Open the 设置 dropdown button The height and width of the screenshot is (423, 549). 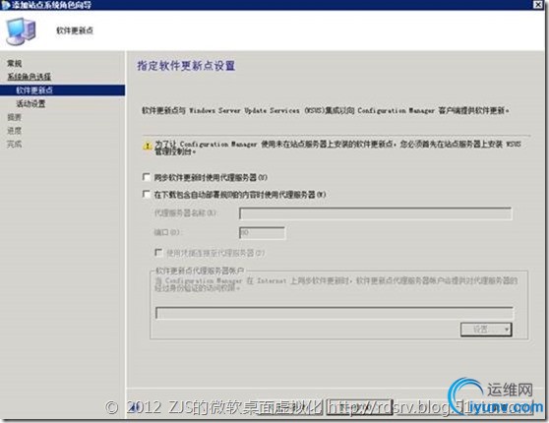(x=486, y=330)
